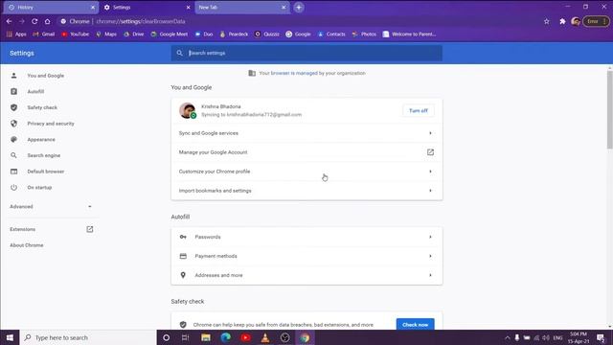Expand the Advanced section

[x=51, y=207]
